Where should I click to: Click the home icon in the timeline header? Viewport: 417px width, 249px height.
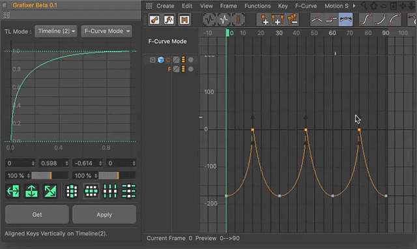[x=373, y=6]
